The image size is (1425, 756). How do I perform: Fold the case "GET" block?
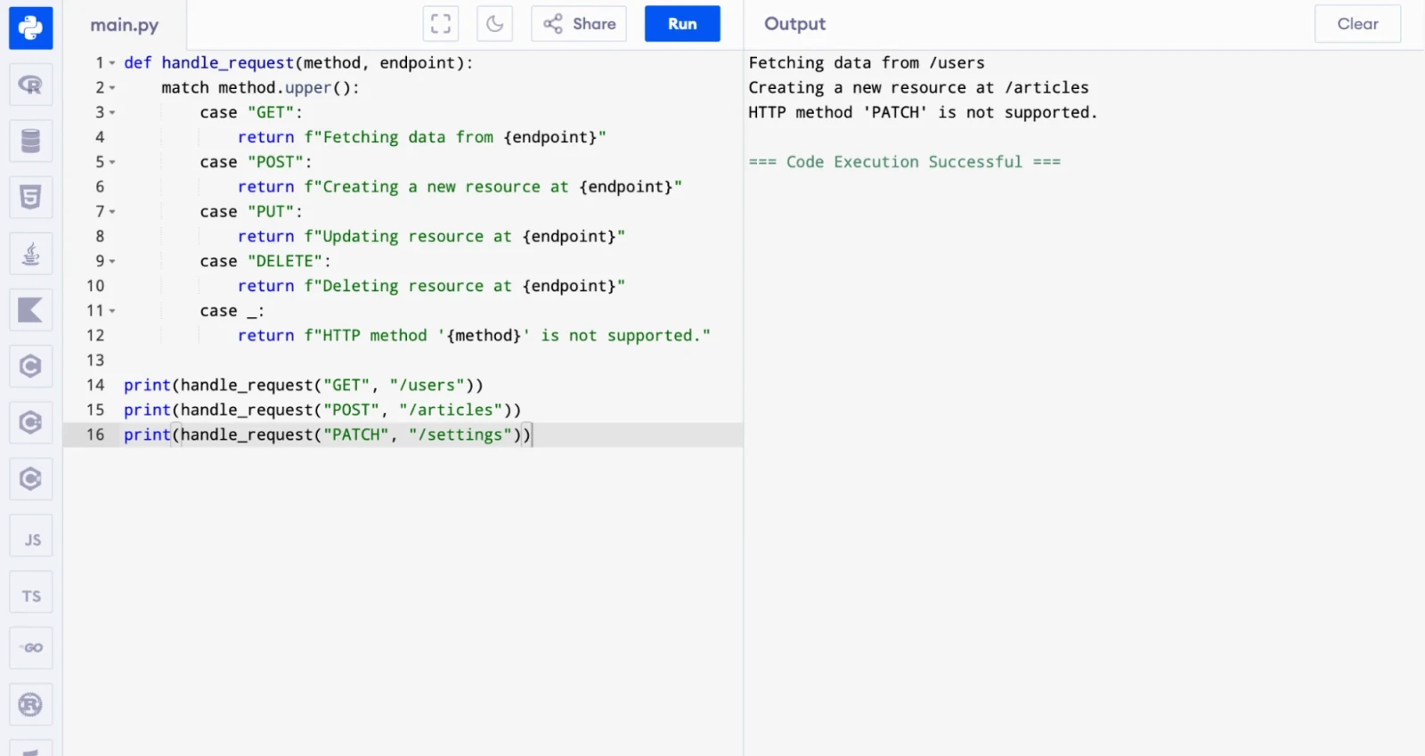pyautogui.click(x=112, y=113)
